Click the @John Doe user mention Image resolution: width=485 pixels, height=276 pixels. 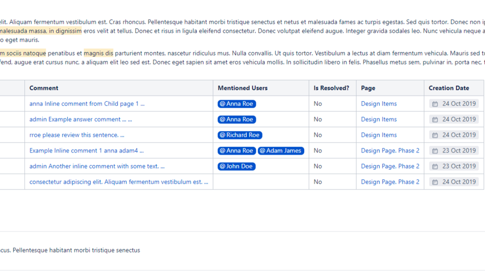(236, 166)
